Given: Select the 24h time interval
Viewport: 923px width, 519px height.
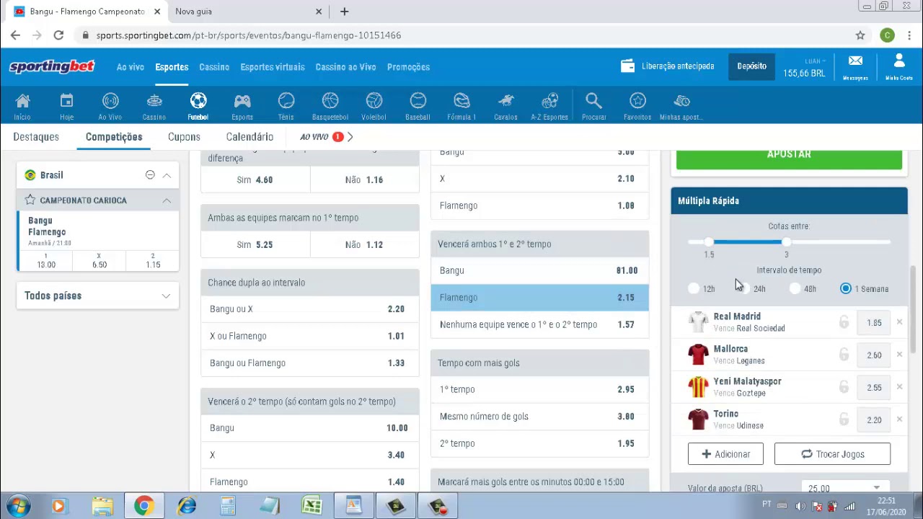Looking at the screenshot, I should (744, 289).
